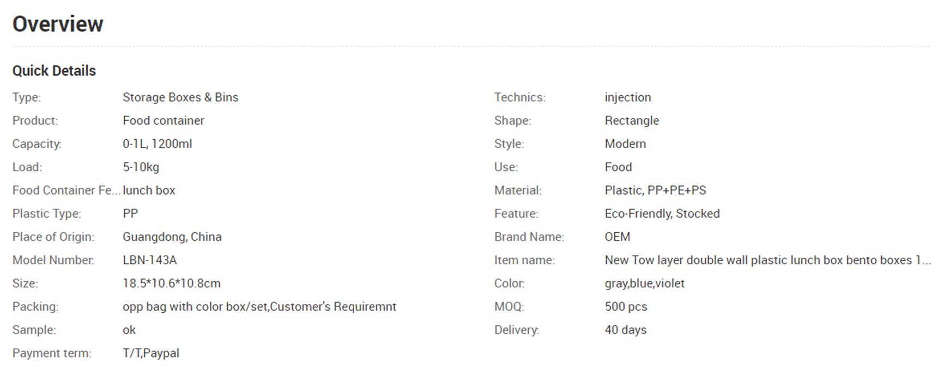Click the T/T,Paypal payment term value
The width and height of the screenshot is (932, 371).
click(x=151, y=353)
